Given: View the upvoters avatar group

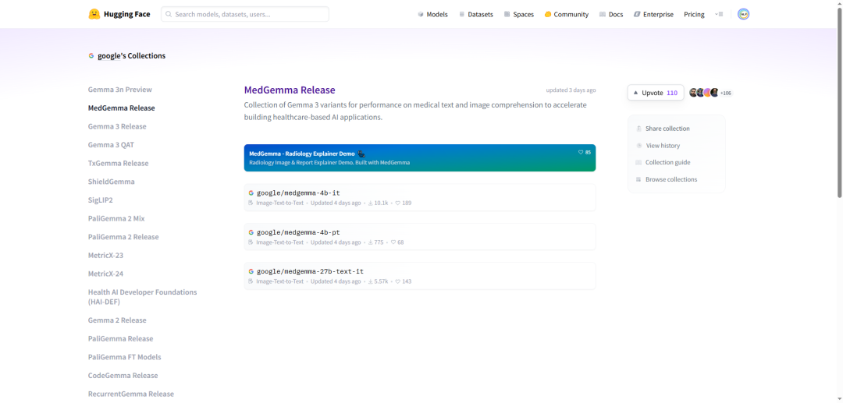Looking at the screenshot, I should coord(704,93).
